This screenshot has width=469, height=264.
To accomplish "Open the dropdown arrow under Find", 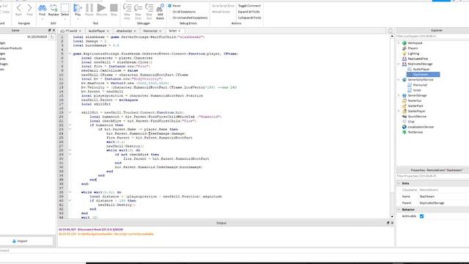I will pos(43,19).
